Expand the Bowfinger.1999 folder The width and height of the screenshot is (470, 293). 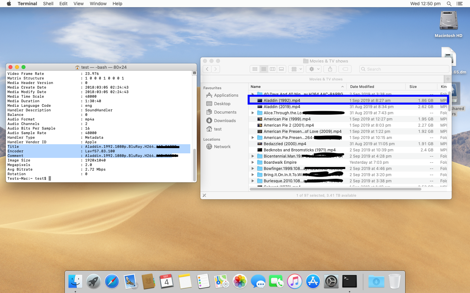(253, 169)
